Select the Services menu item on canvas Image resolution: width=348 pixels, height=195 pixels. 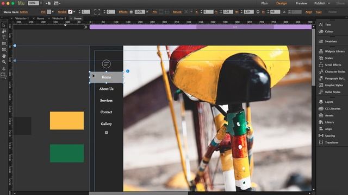(107, 100)
